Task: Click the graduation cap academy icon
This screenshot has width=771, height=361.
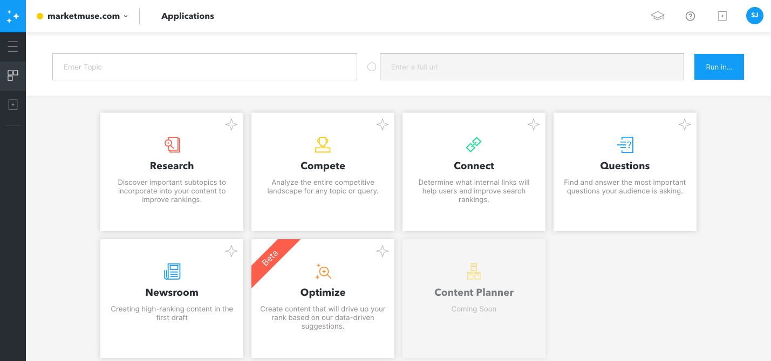Action: pyautogui.click(x=657, y=16)
